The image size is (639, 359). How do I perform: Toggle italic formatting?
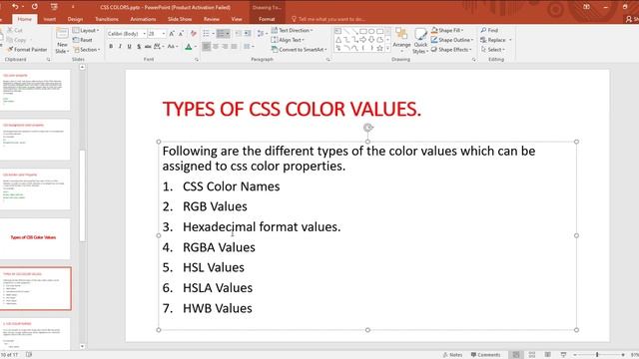click(x=120, y=47)
